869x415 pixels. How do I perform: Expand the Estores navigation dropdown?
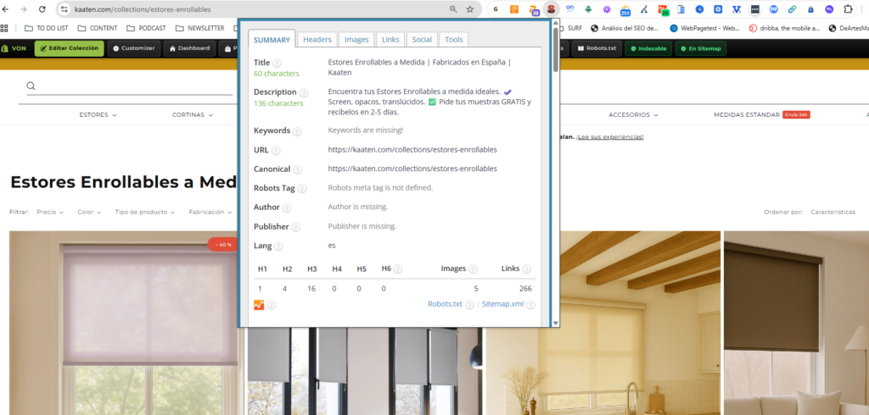tap(98, 114)
